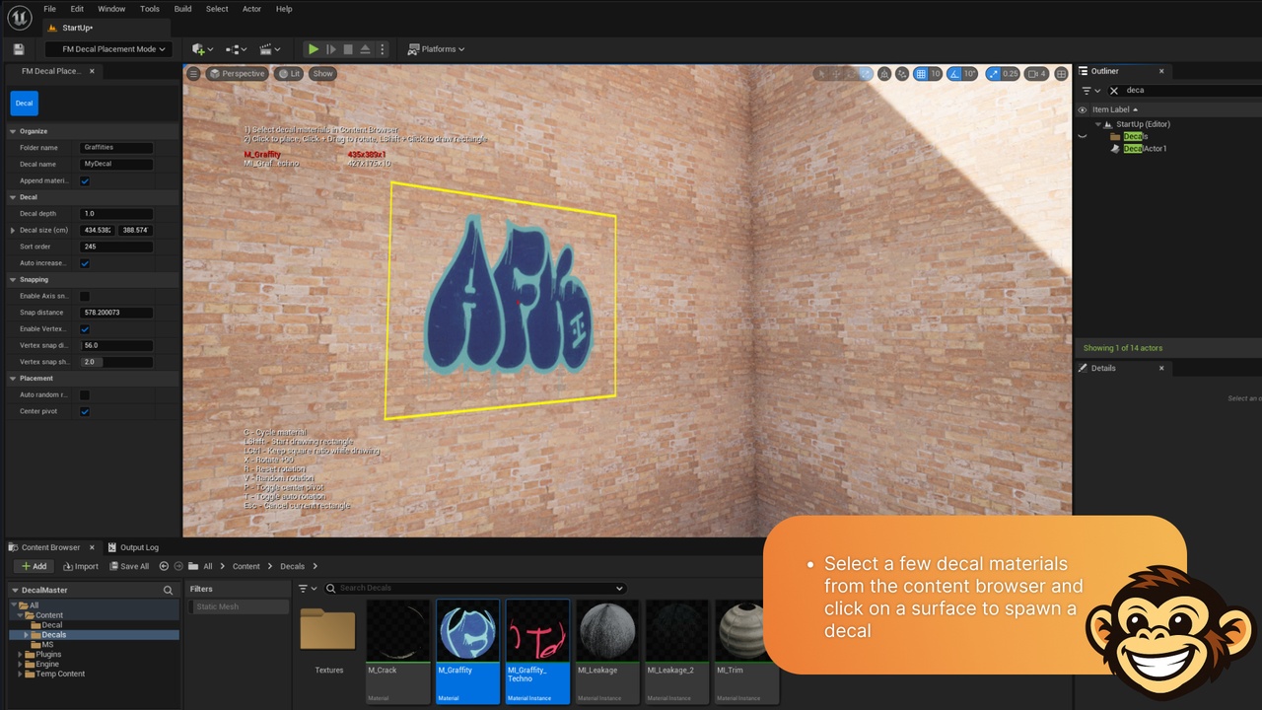Image resolution: width=1262 pixels, height=710 pixels.
Task: Toggle the Center pivot checkbox
Action: coord(85,411)
